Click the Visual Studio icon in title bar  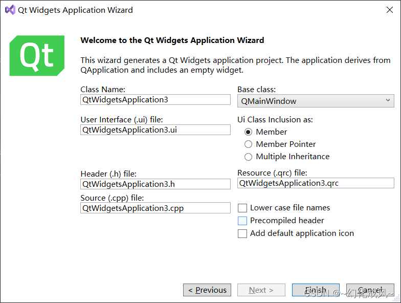click(x=10, y=10)
